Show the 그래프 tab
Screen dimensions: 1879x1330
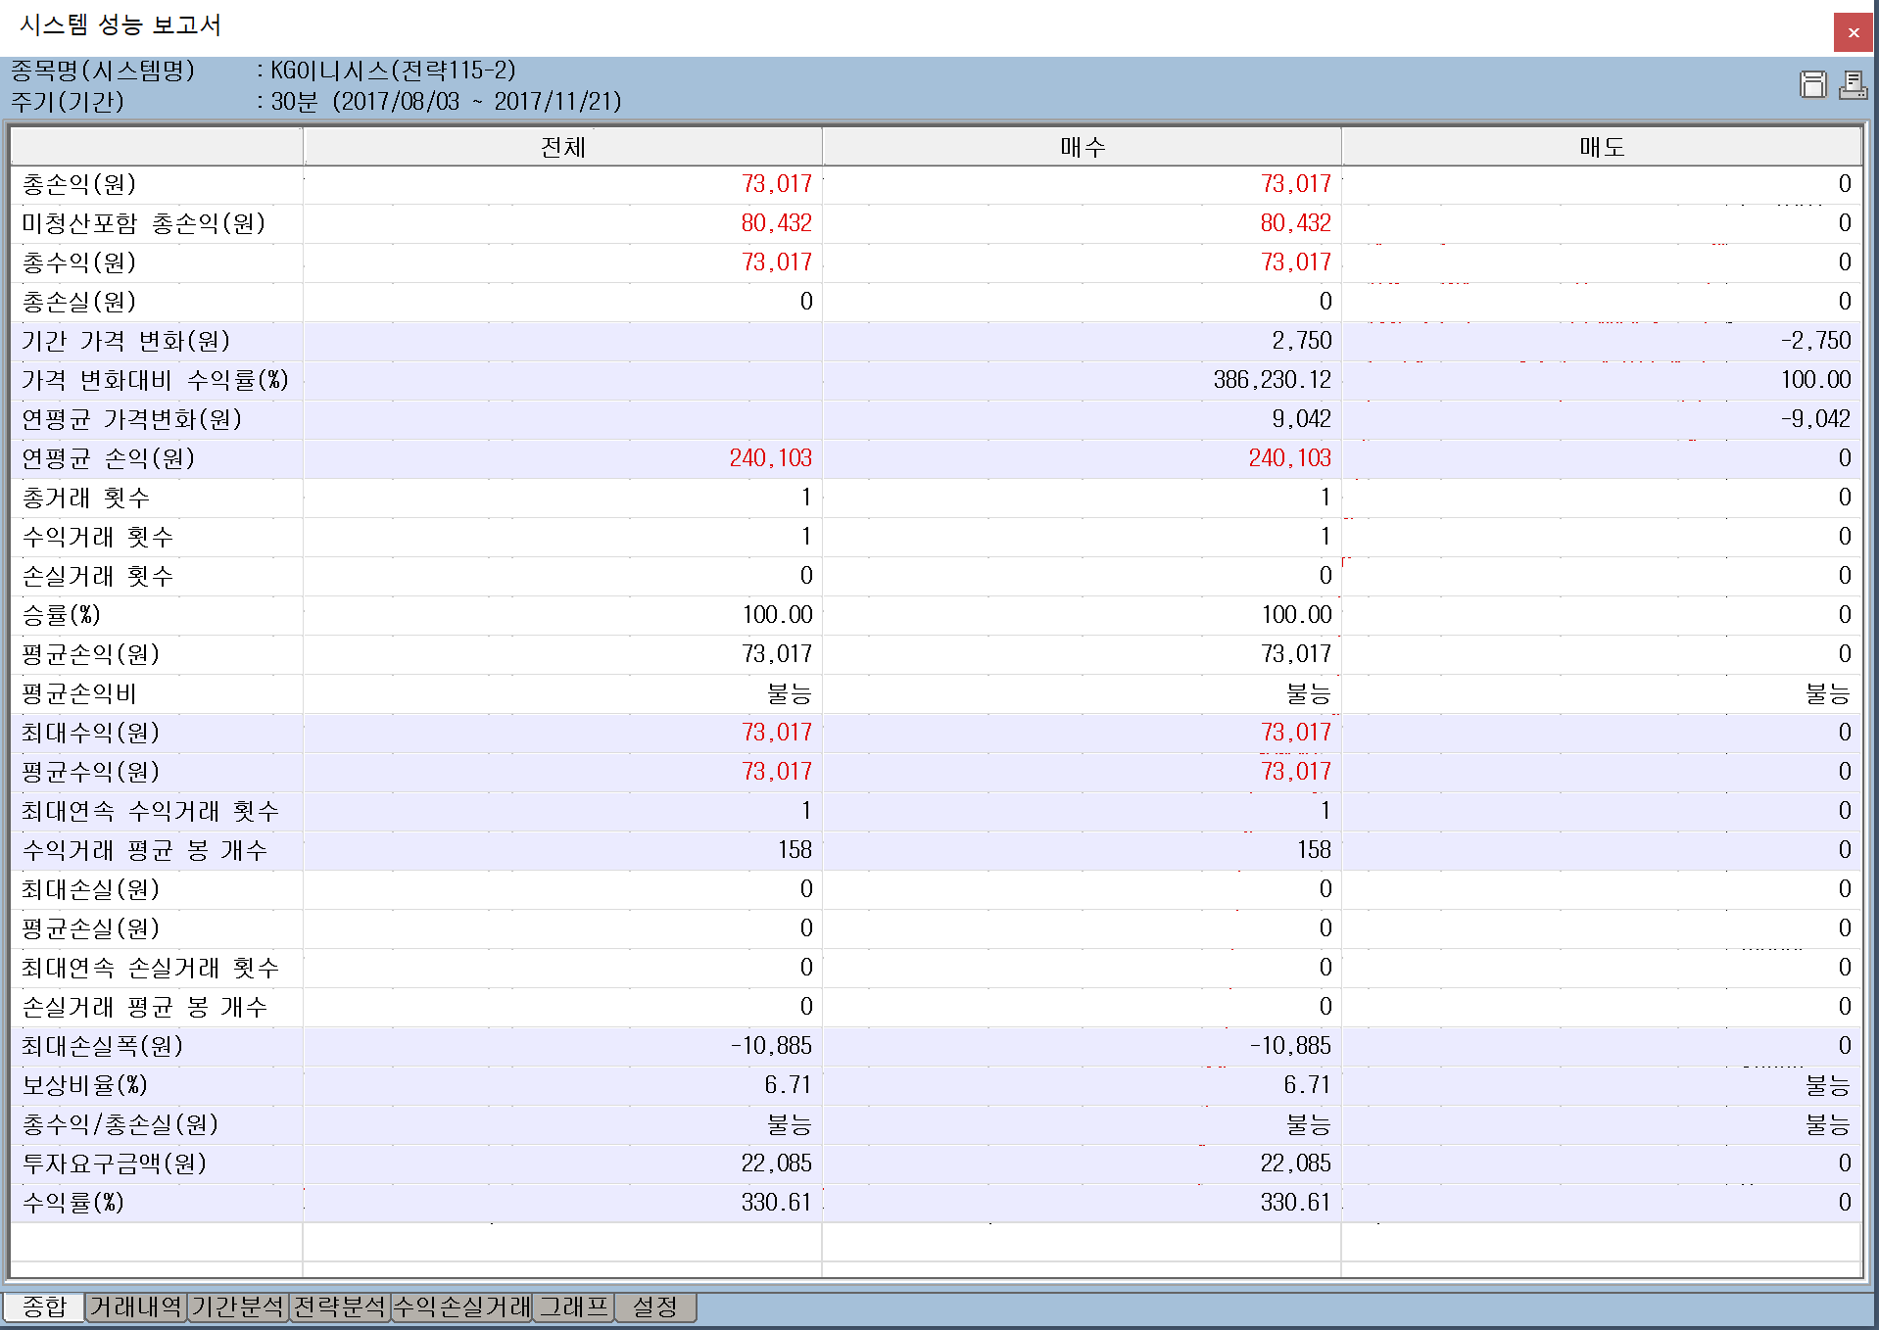click(x=574, y=1306)
